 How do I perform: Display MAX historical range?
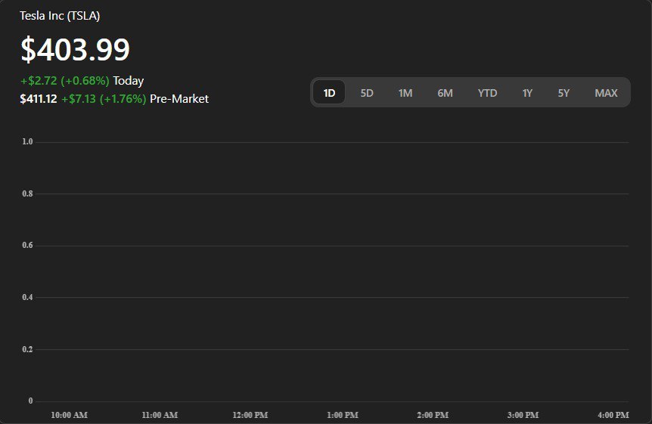[x=607, y=93]
